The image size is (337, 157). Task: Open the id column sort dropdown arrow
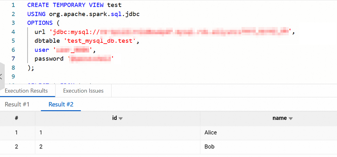coord(121,118)
